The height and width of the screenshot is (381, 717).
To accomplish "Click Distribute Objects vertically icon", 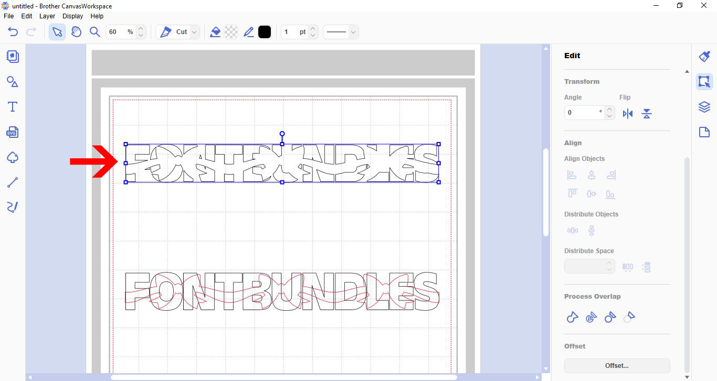I will (x=592, y=231).
